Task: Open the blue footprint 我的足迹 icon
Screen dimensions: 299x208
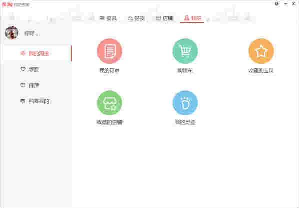Action: tap(185, 103)
